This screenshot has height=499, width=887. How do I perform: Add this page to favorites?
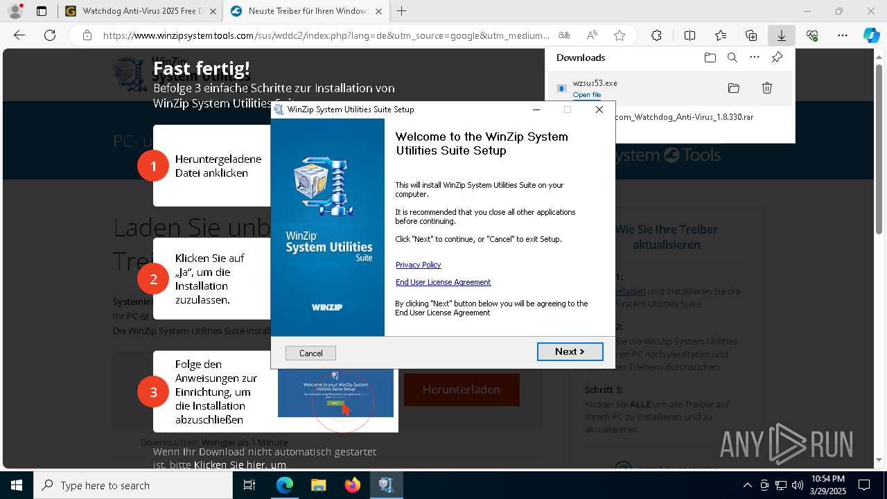click(x=620, y=35)
